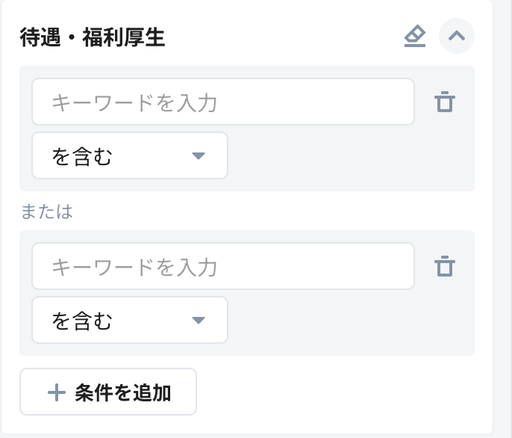Focus the first キーワードを入力 field
Viewport: 512px width, 438px height.
pos(222,102)
